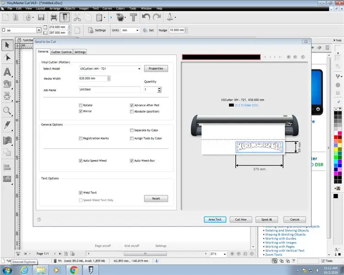Viewport: 344px width, 275px height.
Task: Click the Cut Now button
Action: tap(241, 220)
